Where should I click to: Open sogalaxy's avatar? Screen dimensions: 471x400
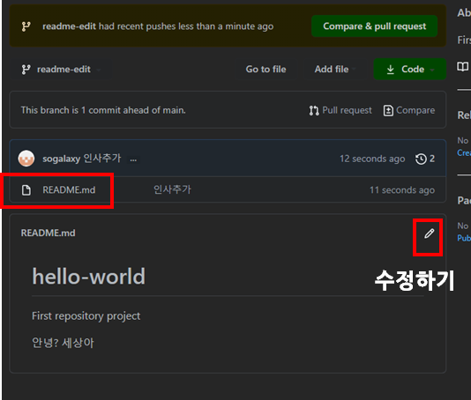point(26,158)
